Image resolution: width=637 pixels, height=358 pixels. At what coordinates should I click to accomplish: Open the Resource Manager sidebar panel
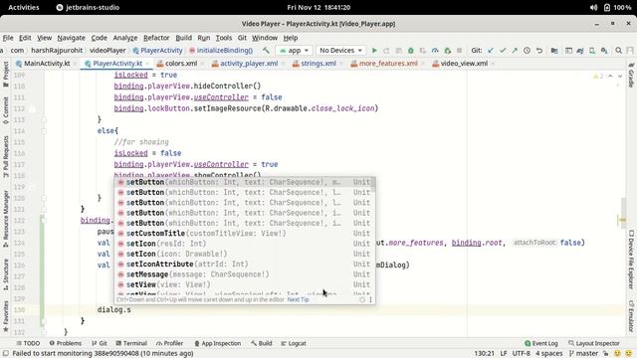(6, 219)
